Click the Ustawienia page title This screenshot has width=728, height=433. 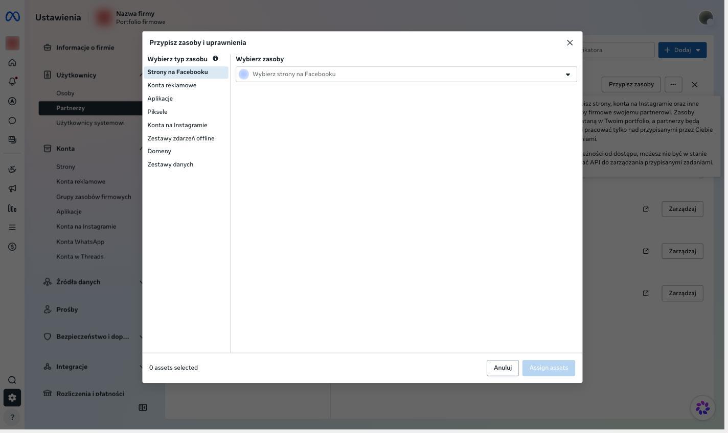(x=58, y=18)
